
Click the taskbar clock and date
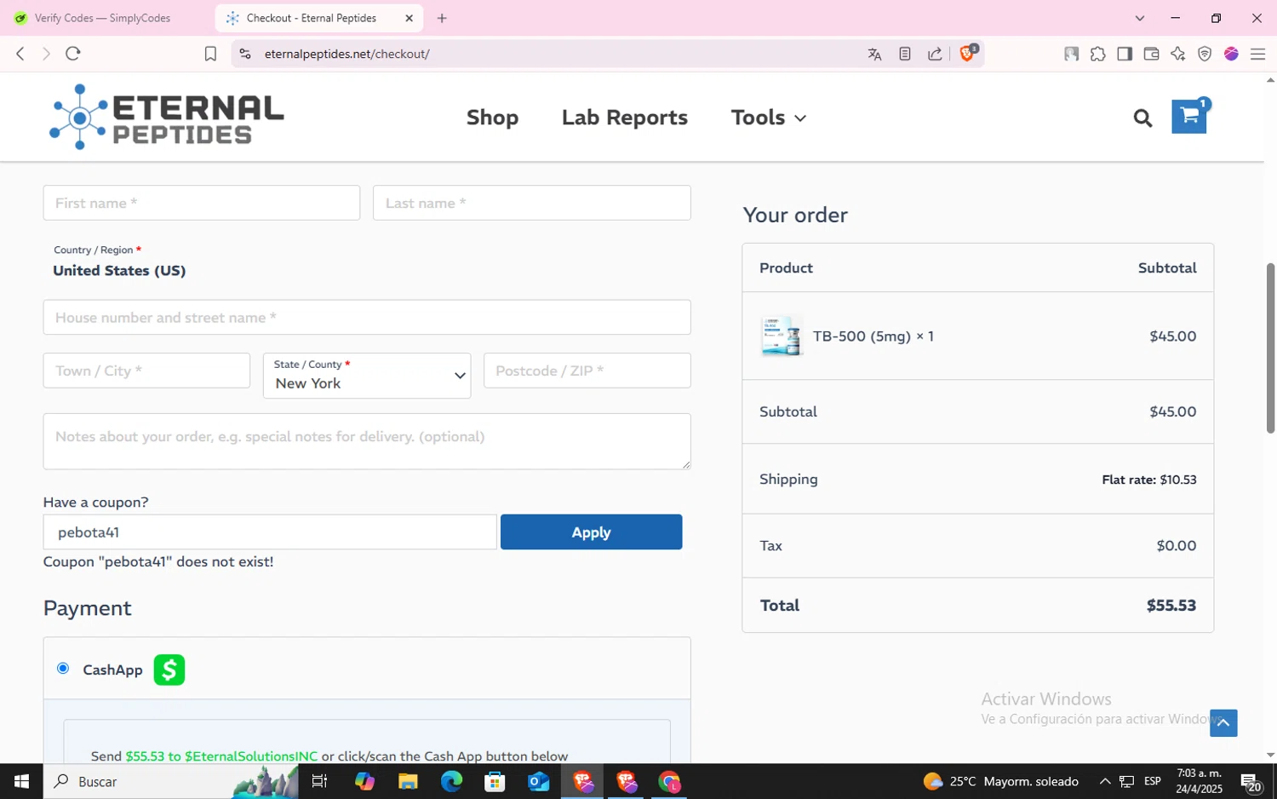[1199, 781]
